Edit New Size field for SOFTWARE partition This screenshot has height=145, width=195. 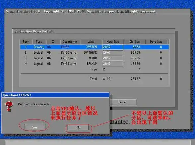(112, 53)
